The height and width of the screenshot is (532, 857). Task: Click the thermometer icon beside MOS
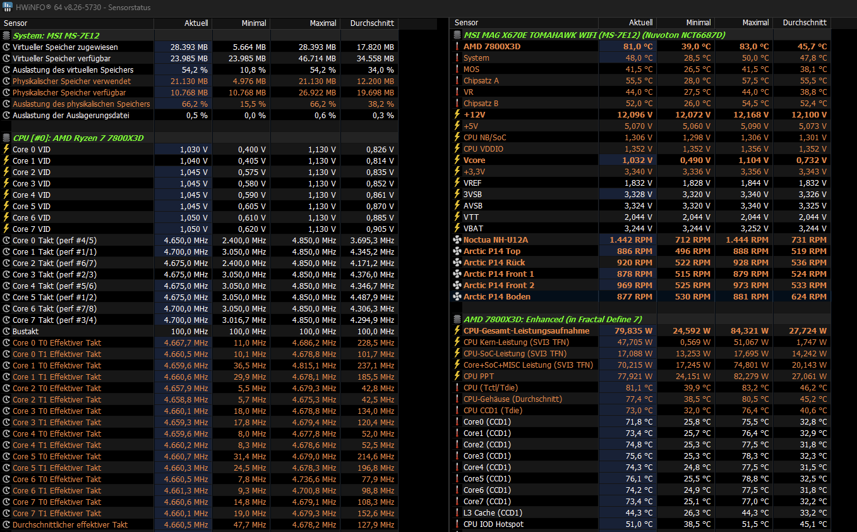tap(457, 70)
